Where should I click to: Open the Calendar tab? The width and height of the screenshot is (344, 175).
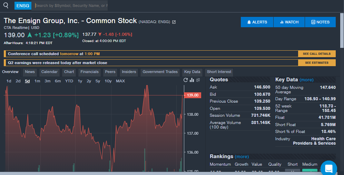pyautogui.click(x=49, y=72)
